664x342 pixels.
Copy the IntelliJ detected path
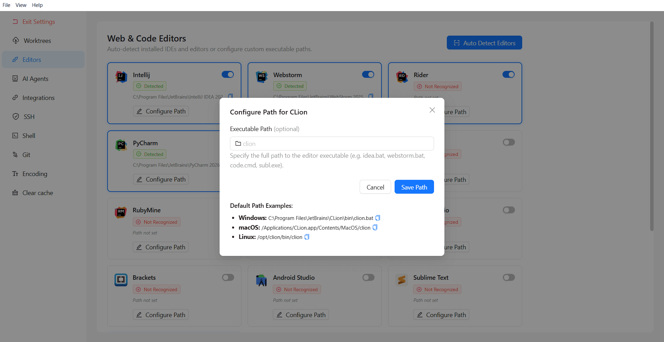tap(231, 96)
